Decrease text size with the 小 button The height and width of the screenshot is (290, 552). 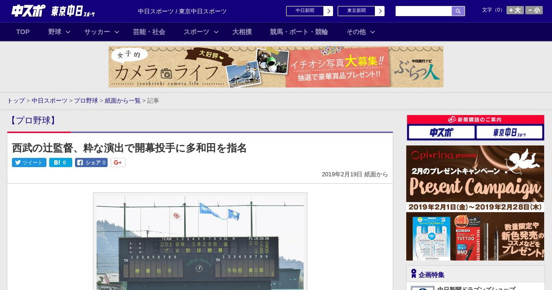coord(534,10)
